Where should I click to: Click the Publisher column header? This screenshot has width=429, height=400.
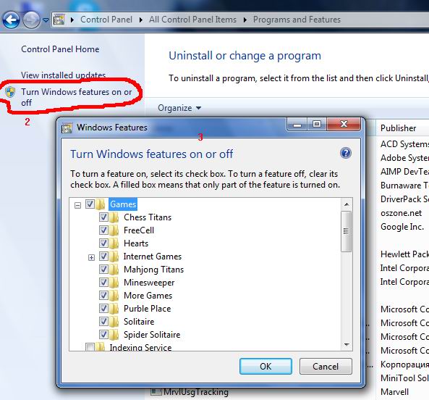tap(398, 128)
